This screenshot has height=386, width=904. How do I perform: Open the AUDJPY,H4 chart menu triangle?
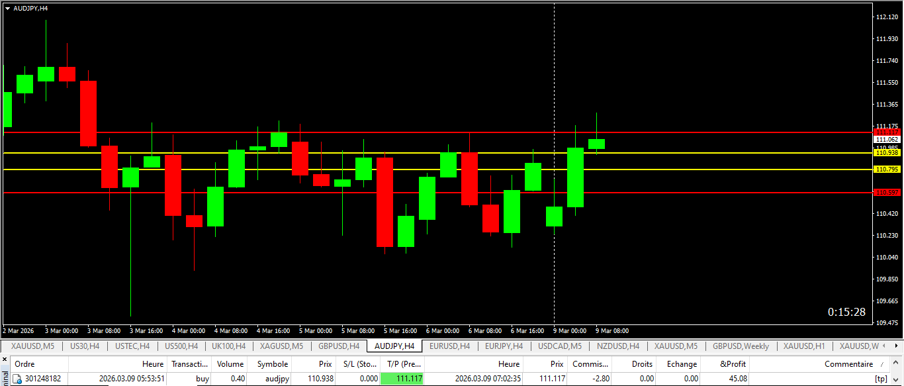click(7, 8)
